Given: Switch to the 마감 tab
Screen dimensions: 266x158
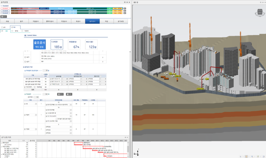Looking at the screenshot, I should pos(107,21).
